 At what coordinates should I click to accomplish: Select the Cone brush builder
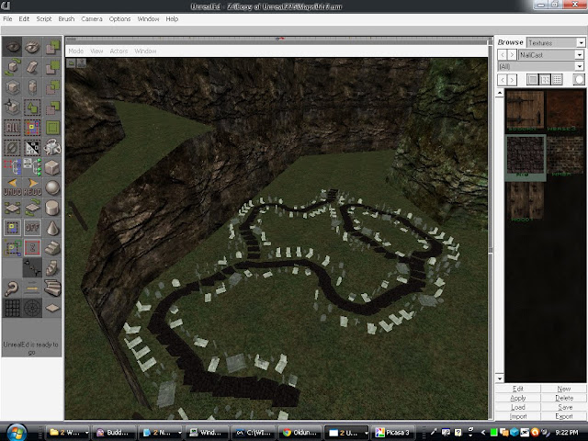[53, 228]
